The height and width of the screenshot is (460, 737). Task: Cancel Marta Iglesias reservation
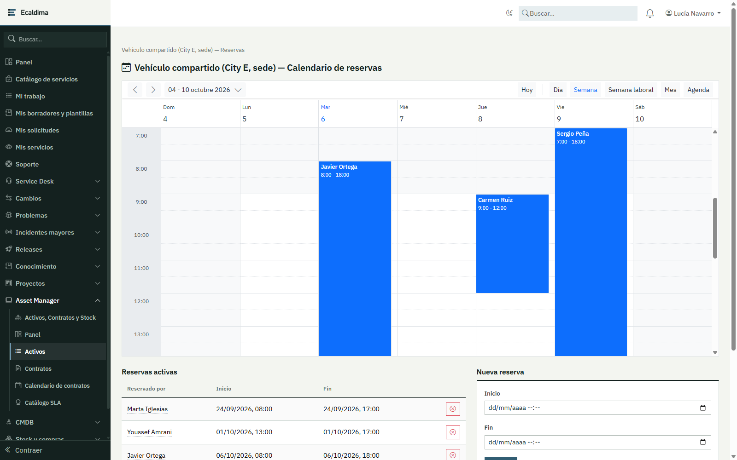(453, 409)
